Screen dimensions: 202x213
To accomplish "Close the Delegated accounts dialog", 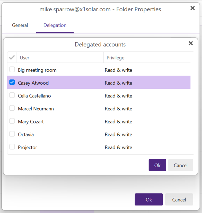I will 191,43.
